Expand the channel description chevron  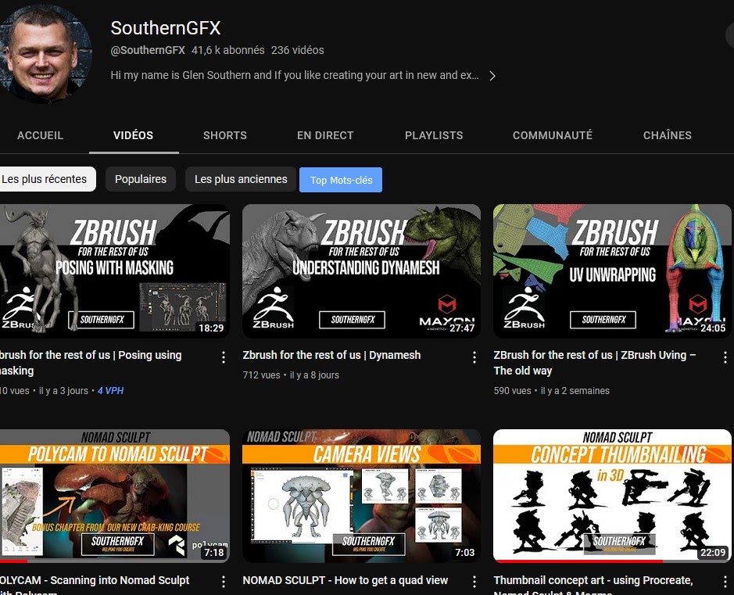tap(492, 76)
